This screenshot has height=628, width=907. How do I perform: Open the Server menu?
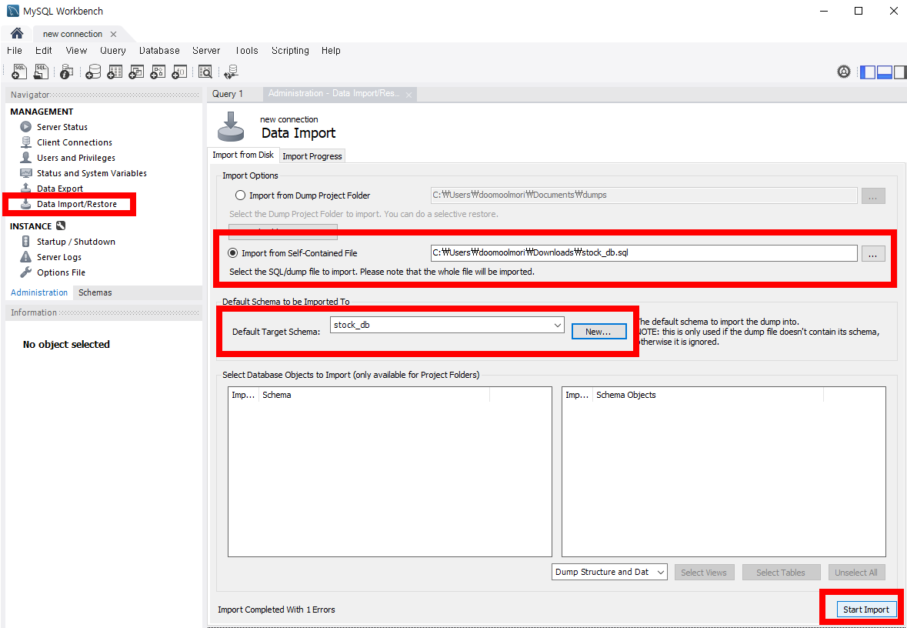click(206, 50)
